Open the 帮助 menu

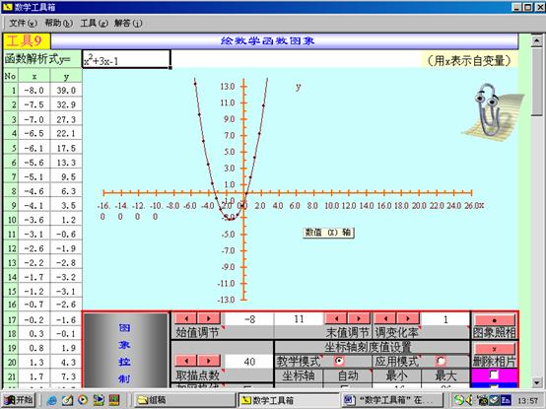(x=58, y=23)
